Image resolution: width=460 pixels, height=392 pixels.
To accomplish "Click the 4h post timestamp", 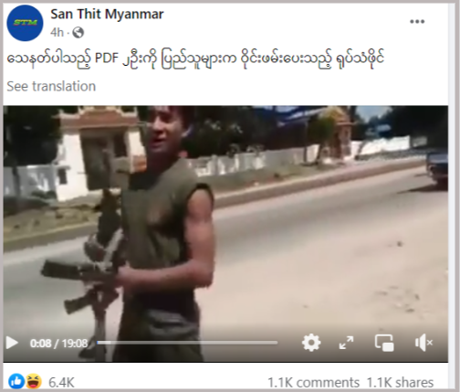I will (x=57, y=32).
